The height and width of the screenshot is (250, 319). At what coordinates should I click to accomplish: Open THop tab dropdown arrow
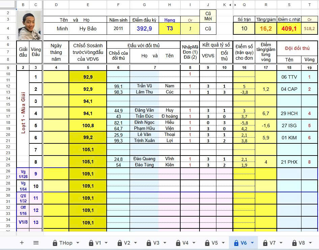(x=78, y=243)
